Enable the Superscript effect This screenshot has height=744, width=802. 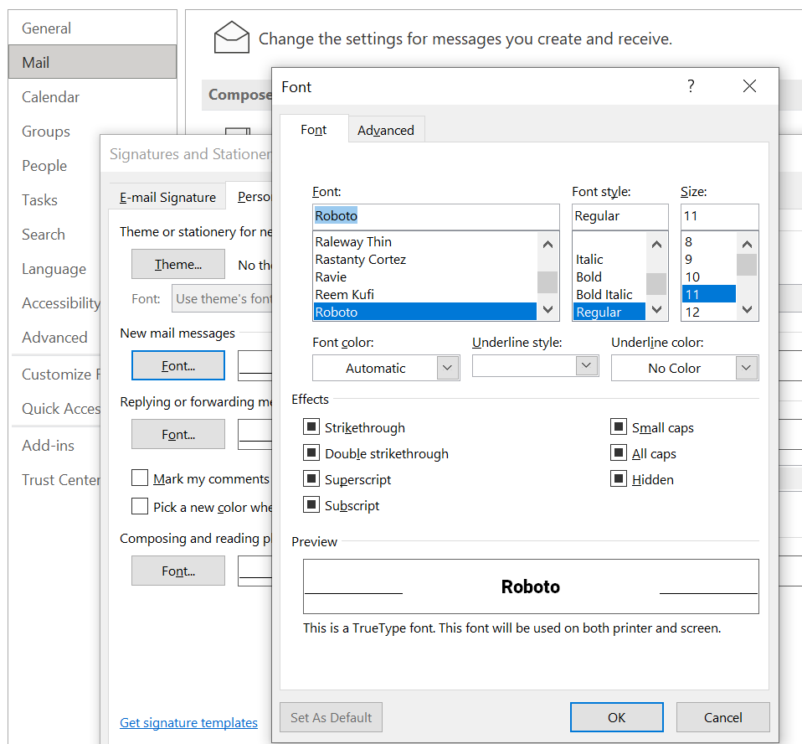[311, 478]
